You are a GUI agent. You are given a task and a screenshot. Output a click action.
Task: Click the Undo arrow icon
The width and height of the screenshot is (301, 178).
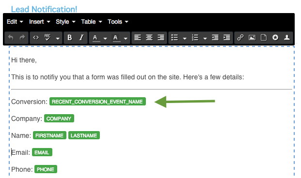coord(11,38)
